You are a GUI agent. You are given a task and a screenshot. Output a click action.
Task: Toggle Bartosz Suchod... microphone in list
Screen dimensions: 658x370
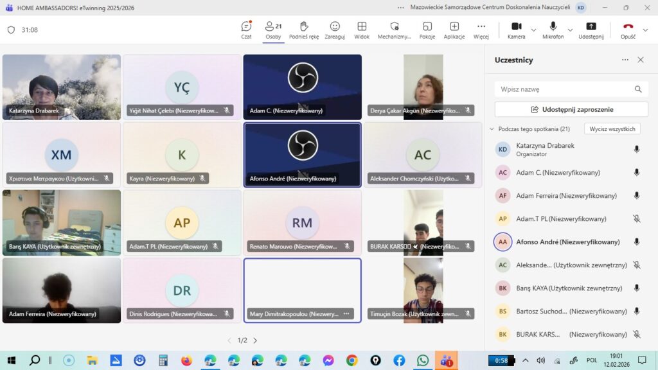(x=637, y=312)
